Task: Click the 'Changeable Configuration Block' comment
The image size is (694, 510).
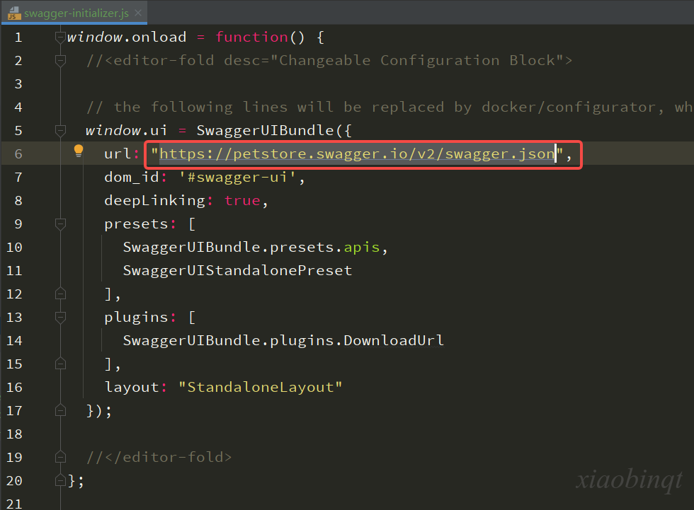Action: coord(417,60)
